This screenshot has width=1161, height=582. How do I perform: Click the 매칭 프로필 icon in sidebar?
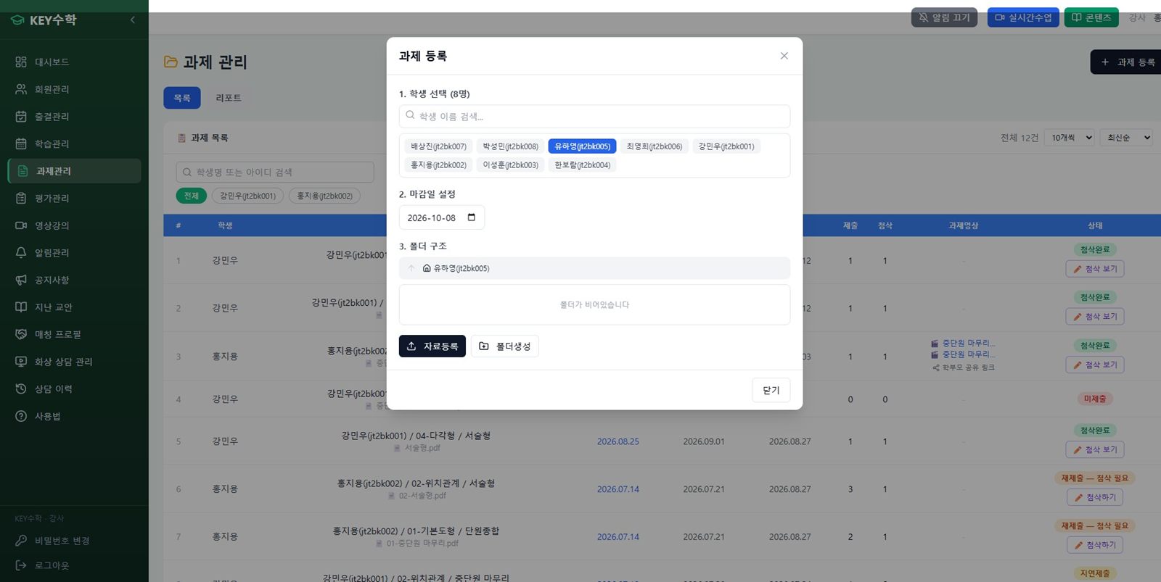coord(21,334)
